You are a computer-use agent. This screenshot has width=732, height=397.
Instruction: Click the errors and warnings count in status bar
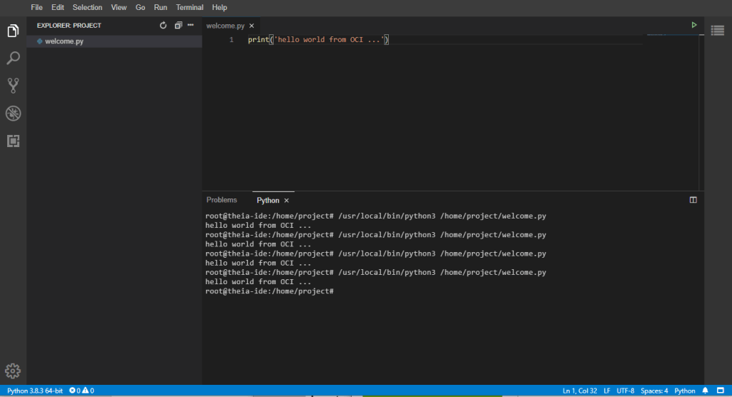(81, 391)
